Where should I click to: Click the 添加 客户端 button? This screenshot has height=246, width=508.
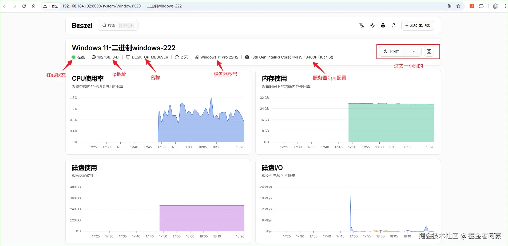[x=418, y=25]
